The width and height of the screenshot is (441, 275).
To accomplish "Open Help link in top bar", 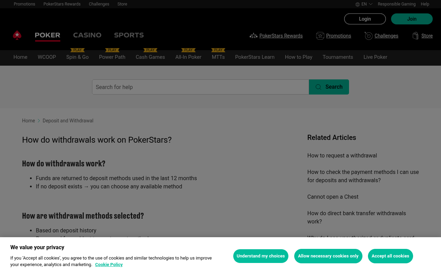I will click(x=425, y=4).
